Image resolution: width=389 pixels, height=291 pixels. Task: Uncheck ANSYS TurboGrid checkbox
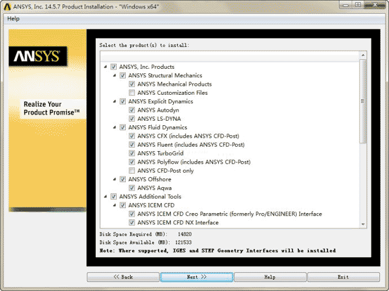(132, 153)
